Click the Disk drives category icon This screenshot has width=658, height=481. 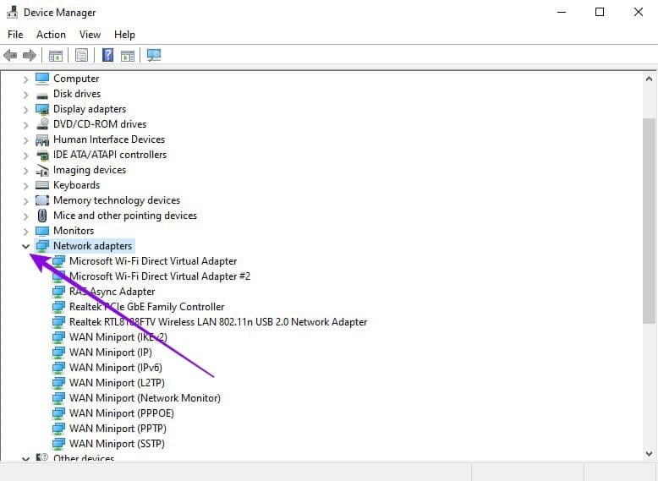42,95
